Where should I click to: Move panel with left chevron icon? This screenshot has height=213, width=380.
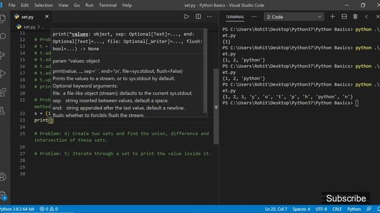pyautogui.click(x=366, y=17)
